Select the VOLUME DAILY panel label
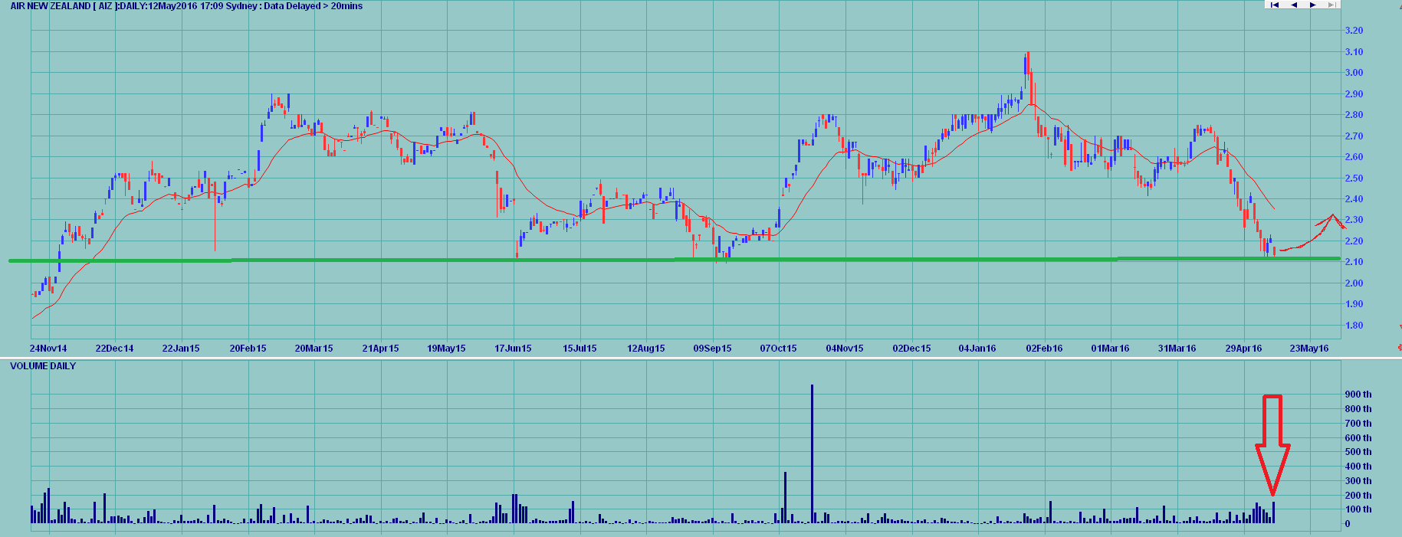Viewport: 1402px width, 537px height. coord(43,366)
